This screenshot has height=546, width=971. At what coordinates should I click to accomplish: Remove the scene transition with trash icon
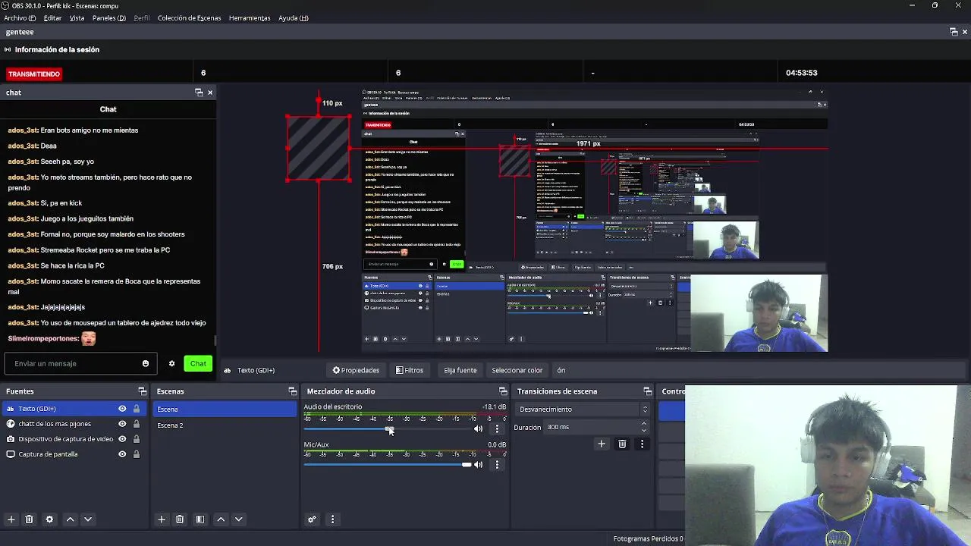622,444
